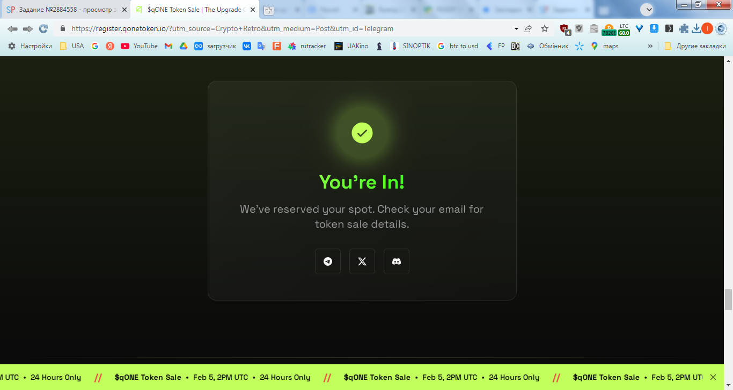
Task: Open the Обмінник bookmark
Action: pyautogui.click(x=547, y=46)
